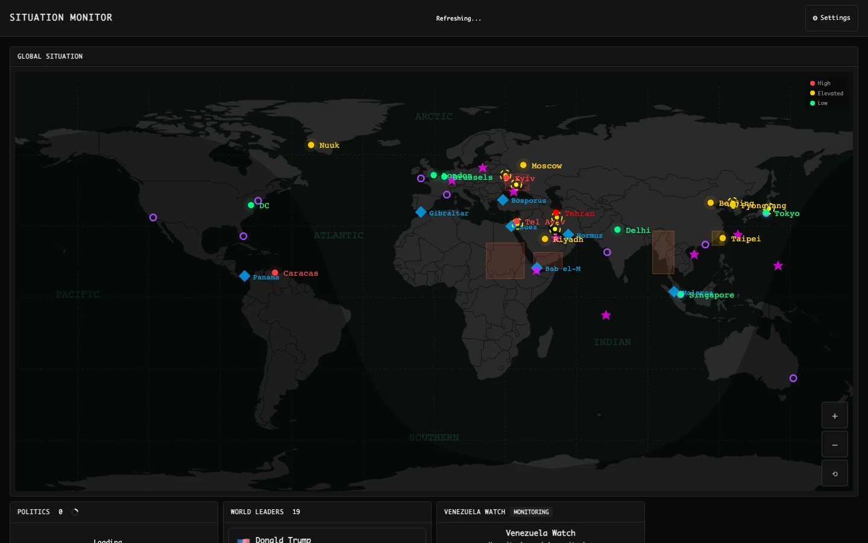The height and width of the screenshot is (543, 868).
Task: Select the blue Hormuz diamond marker
Action: (x=568, y=235)
